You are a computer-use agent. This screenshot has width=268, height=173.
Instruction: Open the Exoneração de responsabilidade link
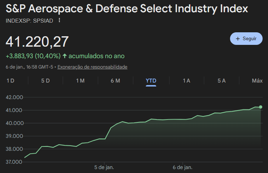pyautogui.click(x=92, y=67)
